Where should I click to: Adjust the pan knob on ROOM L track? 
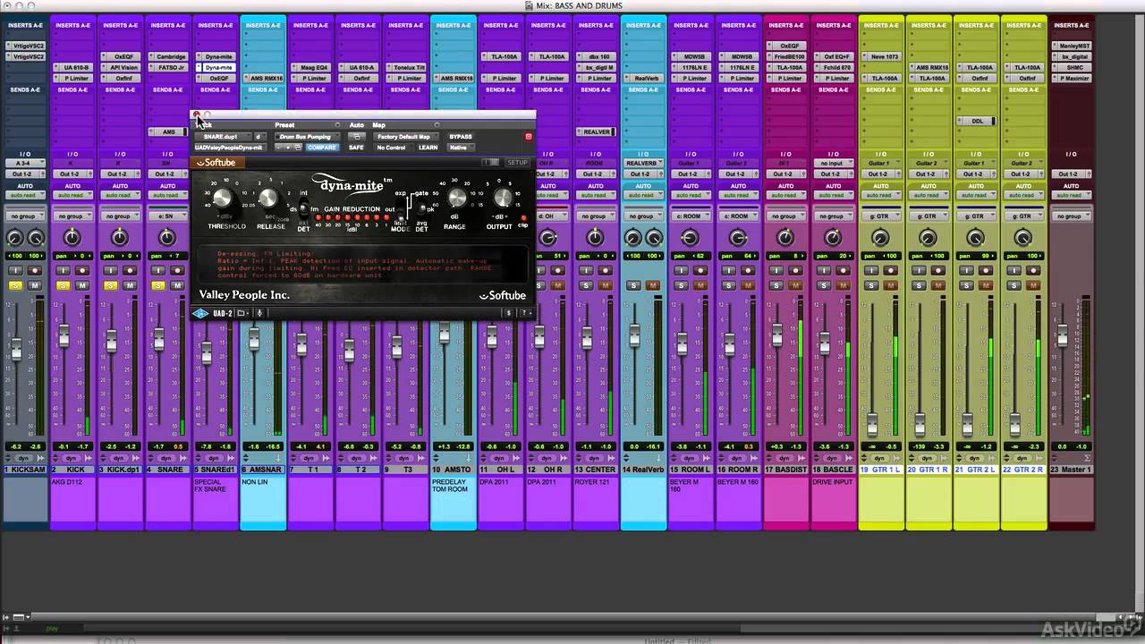click(690, 237)
